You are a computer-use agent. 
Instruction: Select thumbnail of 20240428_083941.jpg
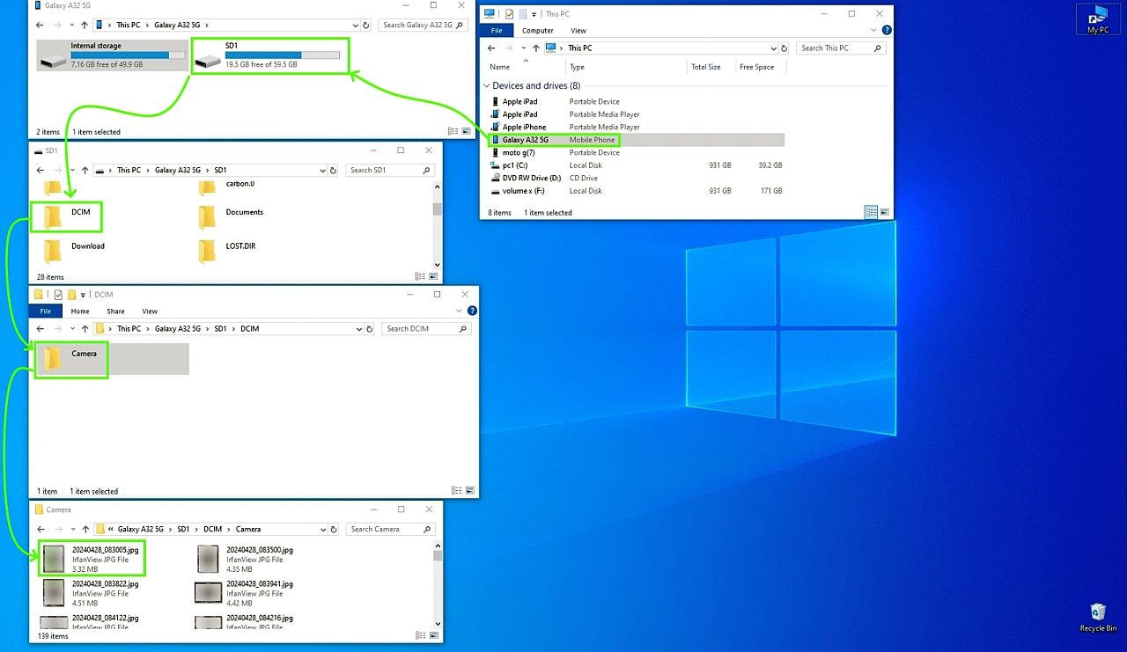[208, 592]
